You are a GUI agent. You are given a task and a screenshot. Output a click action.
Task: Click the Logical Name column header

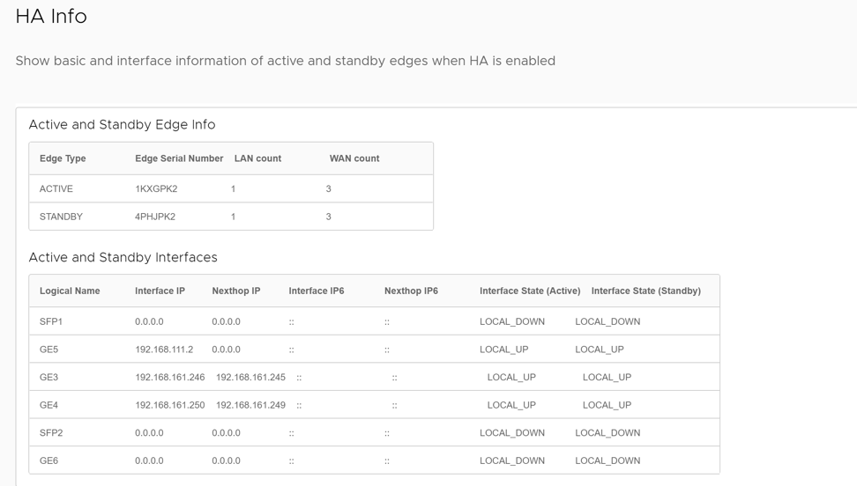pos(70,291)
